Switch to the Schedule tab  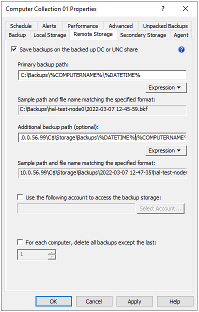point(21,26)
